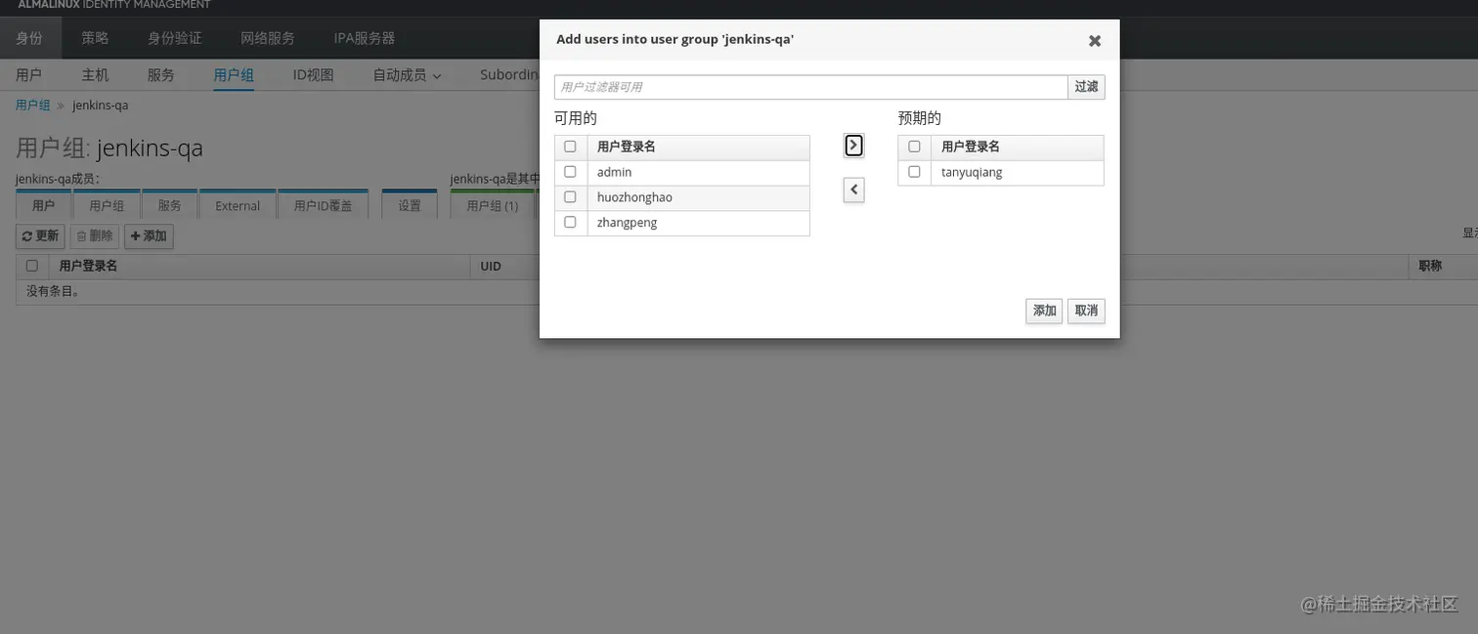Click the 职称 column header
The height and width of the screenshot is (634, 1478).
coord(1430,266)
